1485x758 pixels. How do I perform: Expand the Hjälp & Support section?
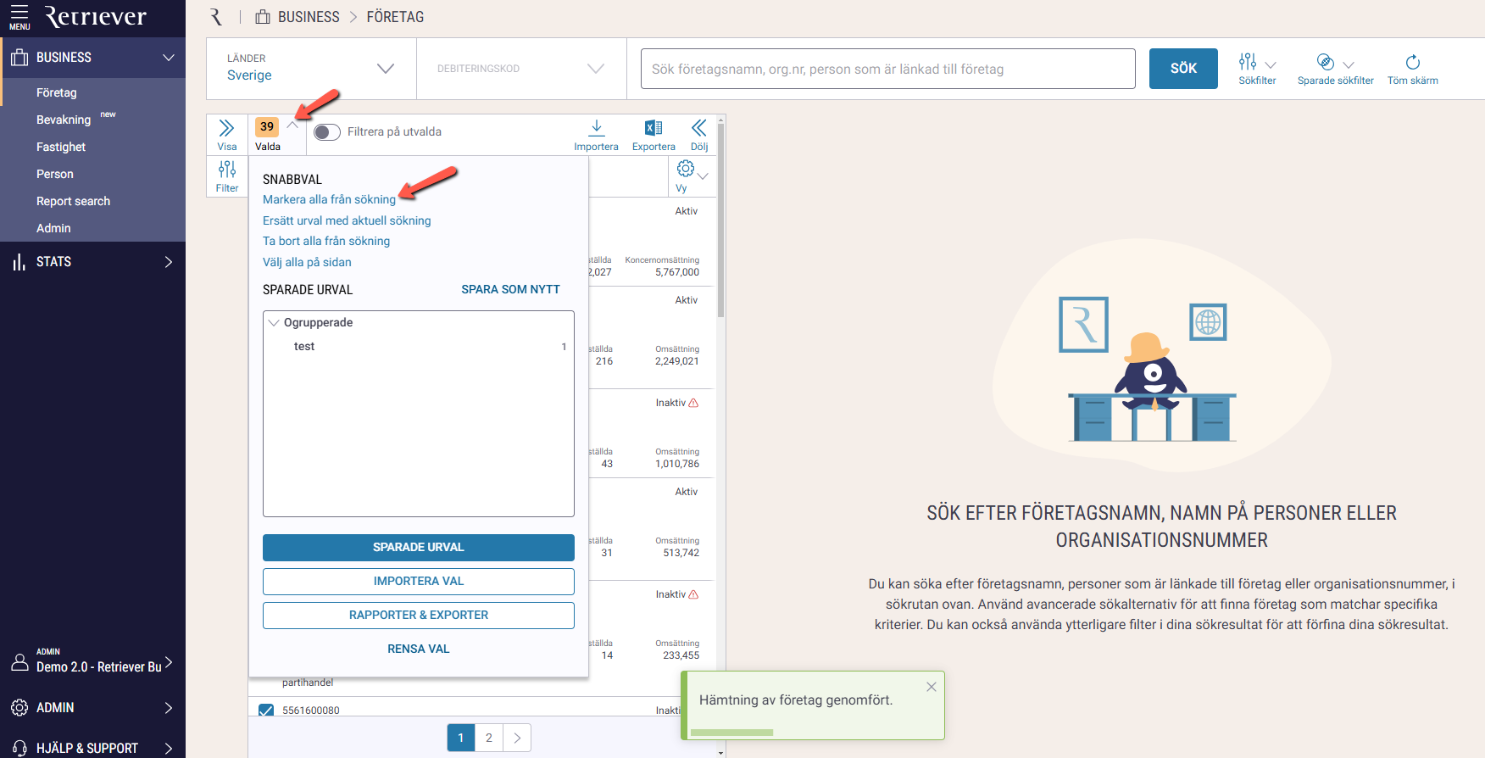(169, 748)
